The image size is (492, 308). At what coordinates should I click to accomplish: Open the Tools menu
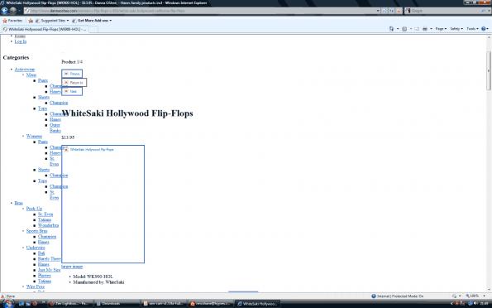tap(472, 29)
